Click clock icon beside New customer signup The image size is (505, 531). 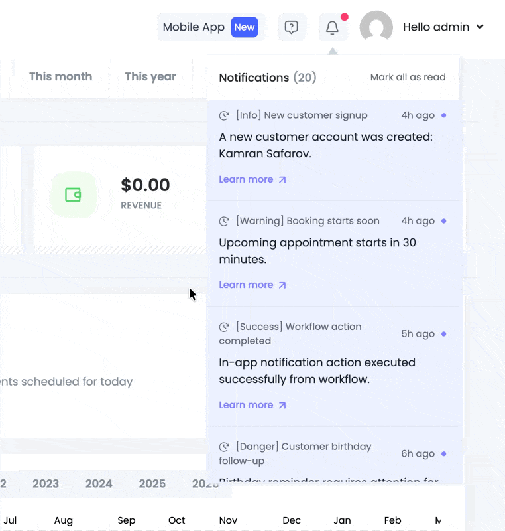click(225, 115)
